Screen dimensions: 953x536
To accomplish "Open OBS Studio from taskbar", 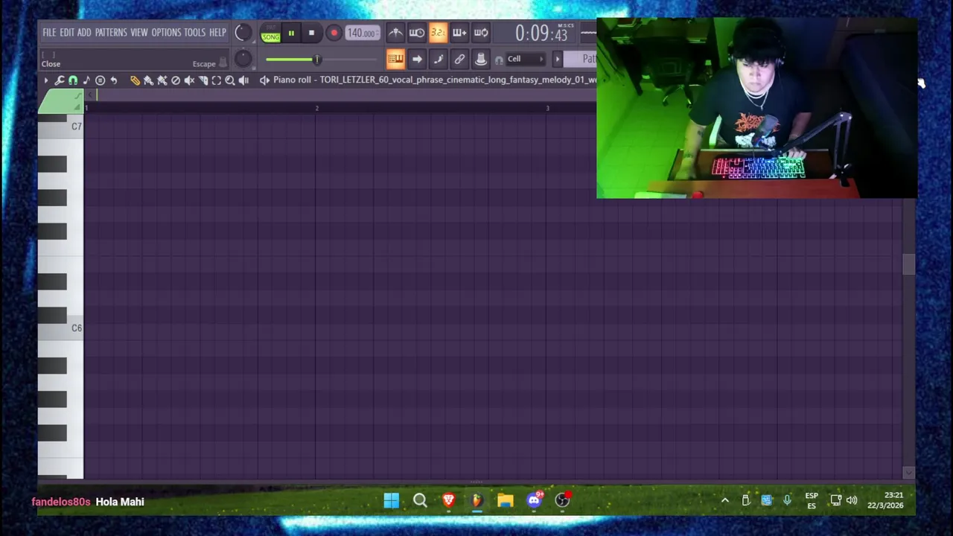I will (x=562, y=501).
